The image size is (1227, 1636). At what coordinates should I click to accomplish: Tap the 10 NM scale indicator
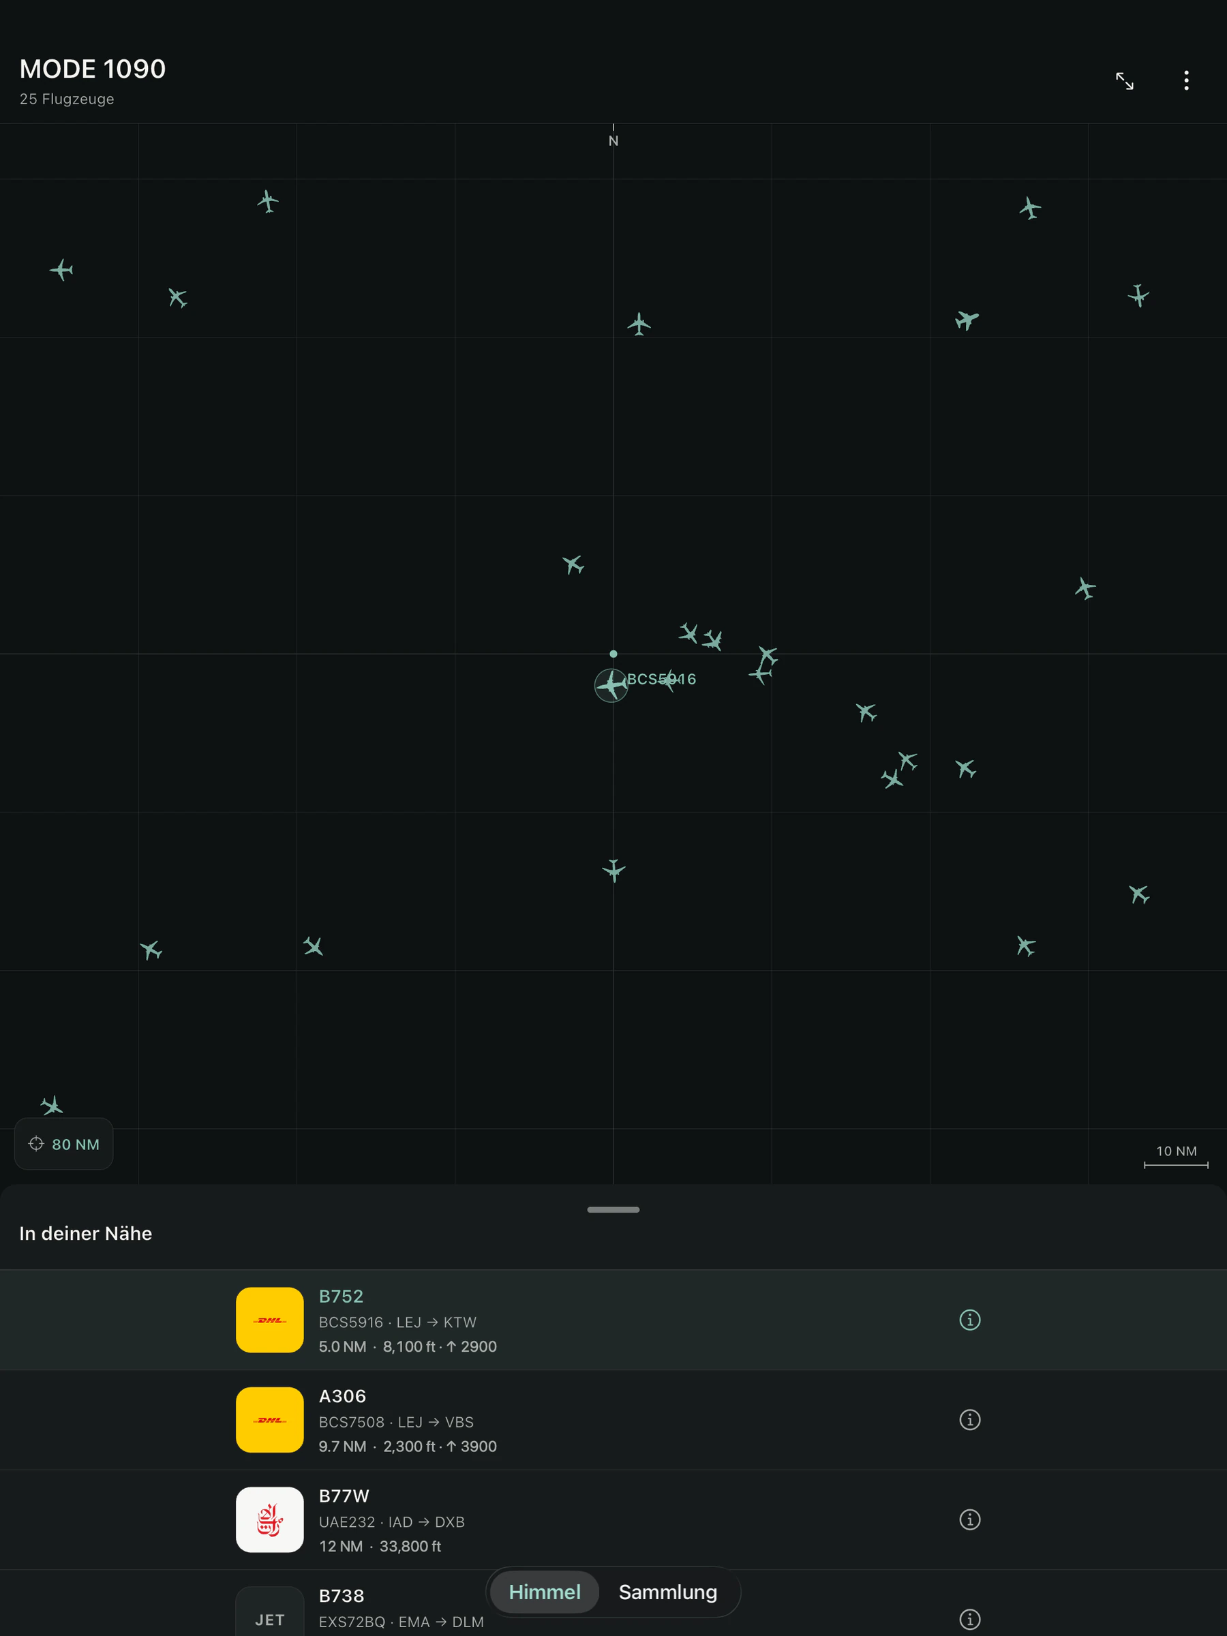[1176, 1156]
